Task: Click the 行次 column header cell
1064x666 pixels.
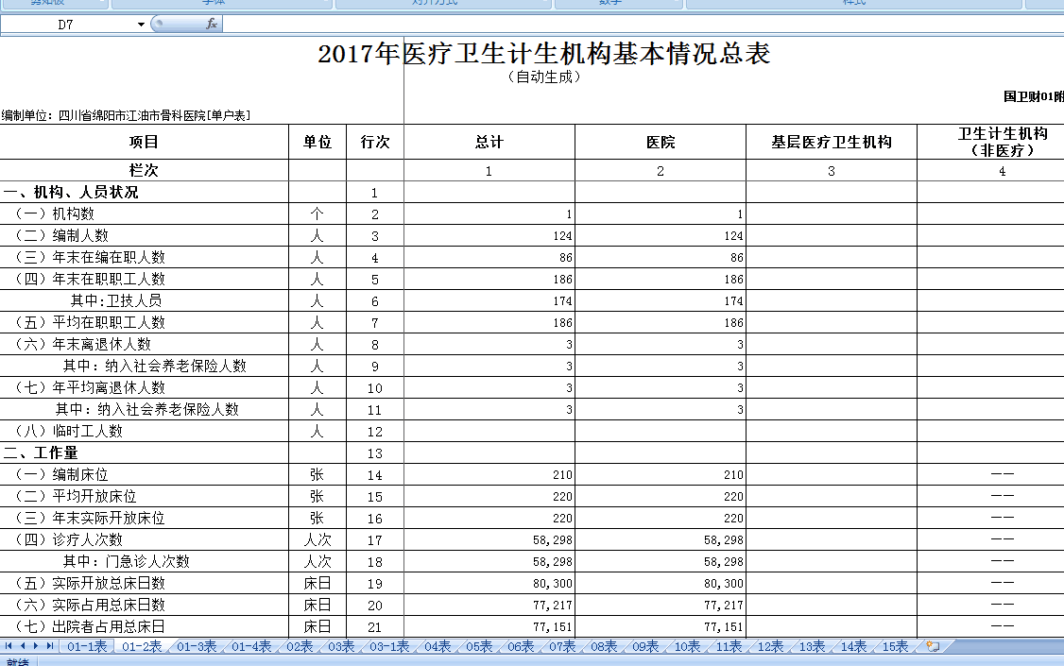Action: pos(375,142)
